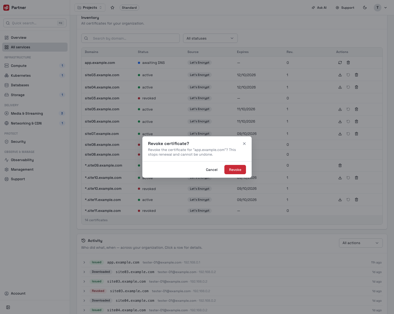This screenshot has height=314, width=394.
Task: Toggle dark mode moon icon
Action: [x=365, y=8]
